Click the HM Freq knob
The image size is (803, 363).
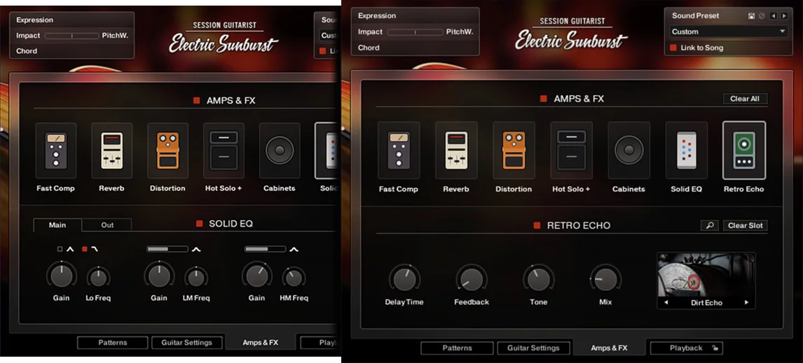pyautogui.click(x=294, y=278)
